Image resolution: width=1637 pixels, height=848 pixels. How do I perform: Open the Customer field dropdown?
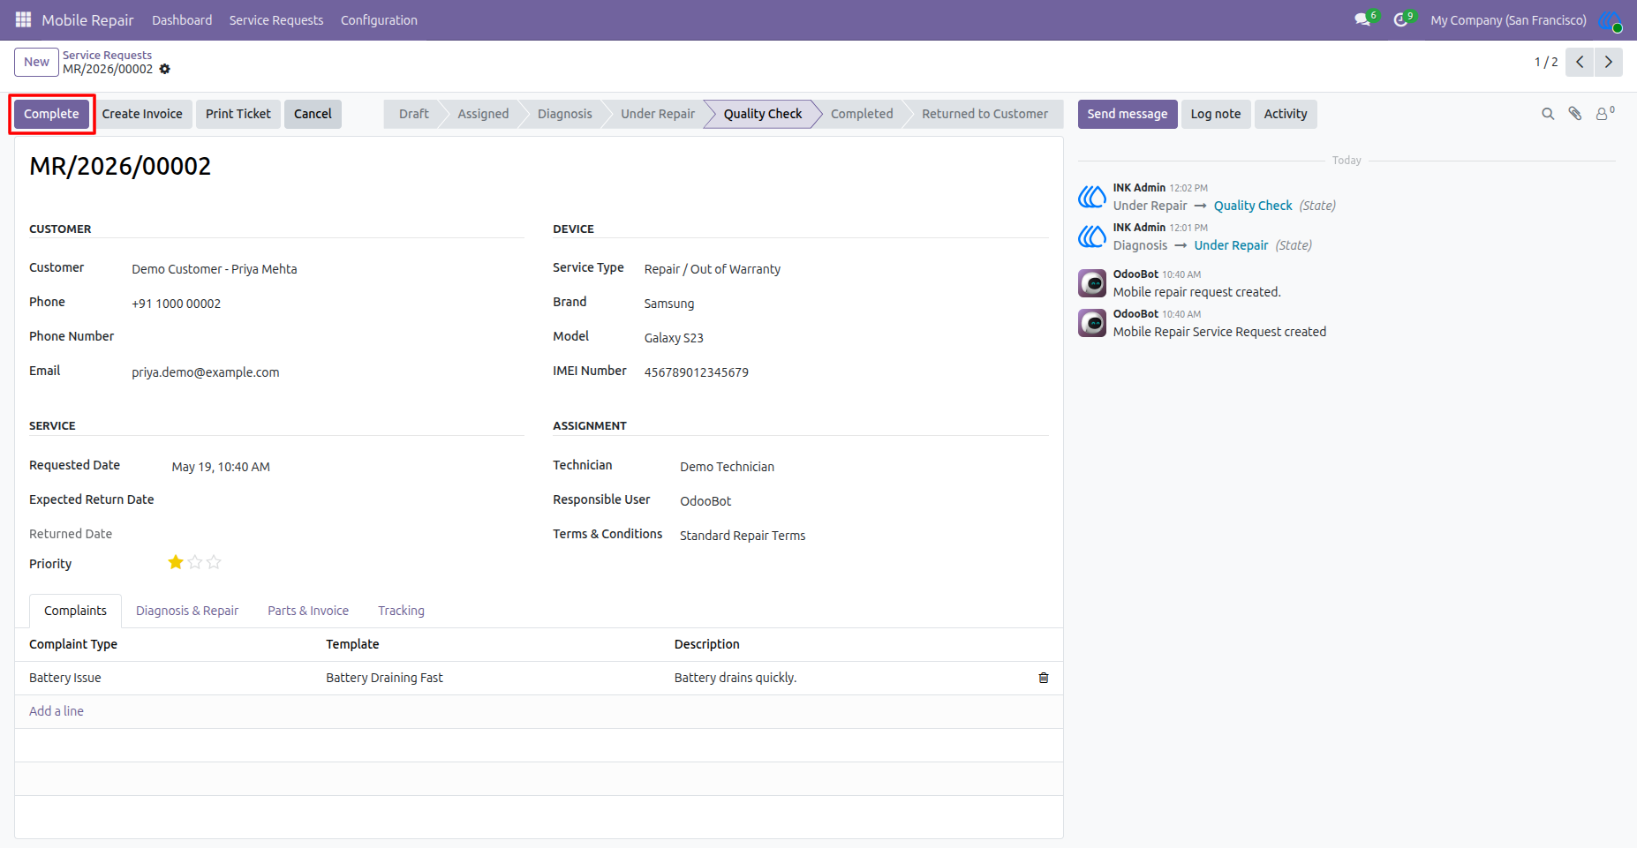328,269
